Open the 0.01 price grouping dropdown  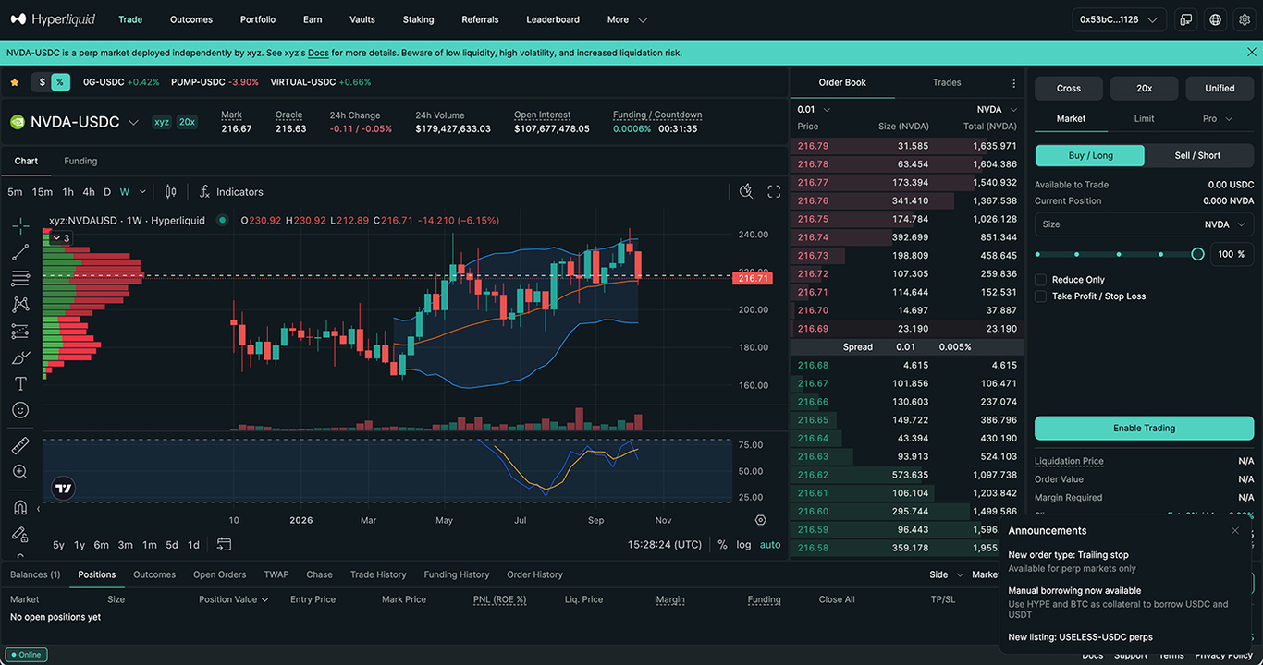click(x=814, y=110)
